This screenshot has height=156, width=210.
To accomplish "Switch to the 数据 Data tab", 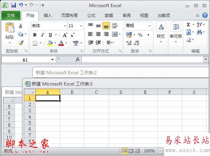I will click(x=109, y=16).
